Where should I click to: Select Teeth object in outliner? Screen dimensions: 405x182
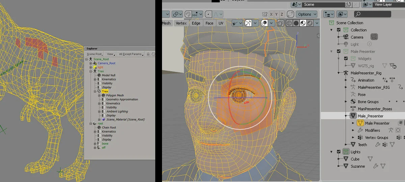362,145
